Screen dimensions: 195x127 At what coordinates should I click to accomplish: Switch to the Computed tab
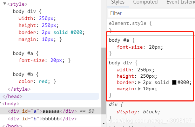click(x=146, y=2)
